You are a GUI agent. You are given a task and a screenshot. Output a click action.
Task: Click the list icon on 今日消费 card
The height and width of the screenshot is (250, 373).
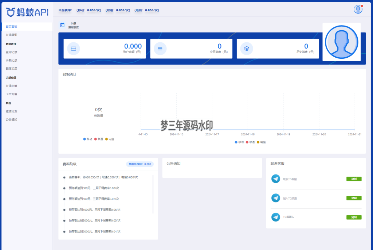pyautogui.click(x=160, y=49)
